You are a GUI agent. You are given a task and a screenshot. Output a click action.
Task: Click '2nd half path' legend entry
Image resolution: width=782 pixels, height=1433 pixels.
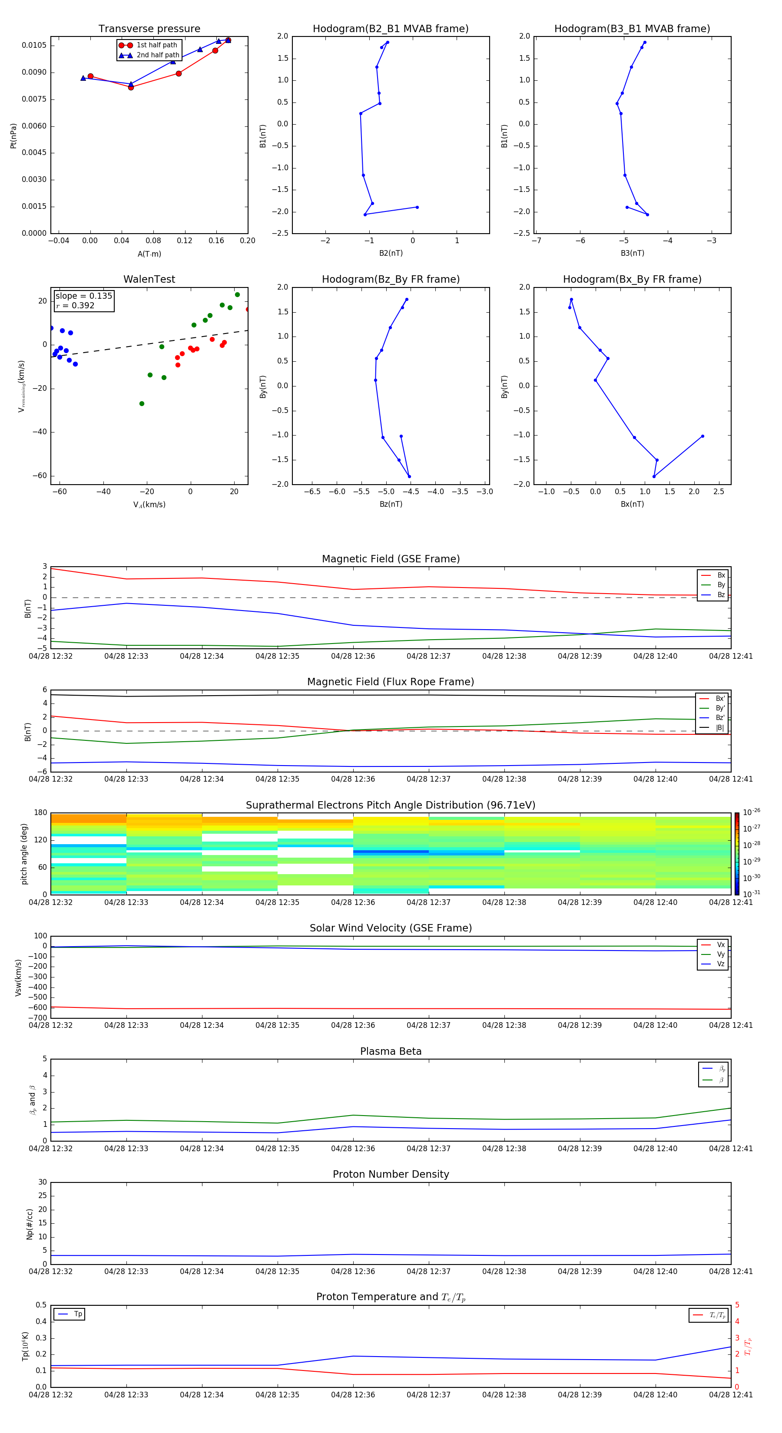click(149, 55)
